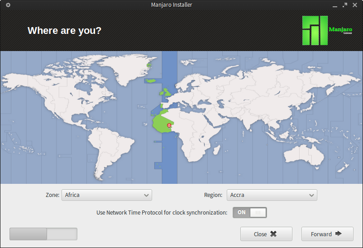The width and height of the screenshot is (363, 248).
Task: Click the NTP clock synchronization label text
Action: tap(162, 213)
